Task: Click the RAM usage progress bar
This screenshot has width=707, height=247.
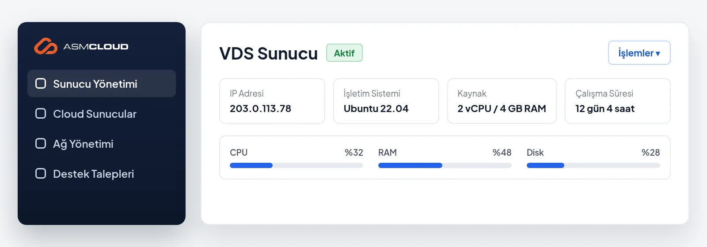Action: click(x=445, y=165)
